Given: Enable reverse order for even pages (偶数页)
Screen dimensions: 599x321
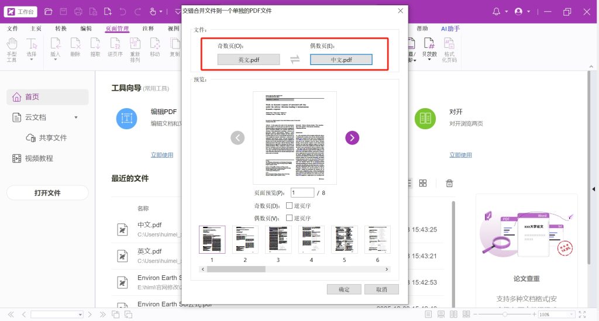Looking at the screenshot, I should 289,218.
